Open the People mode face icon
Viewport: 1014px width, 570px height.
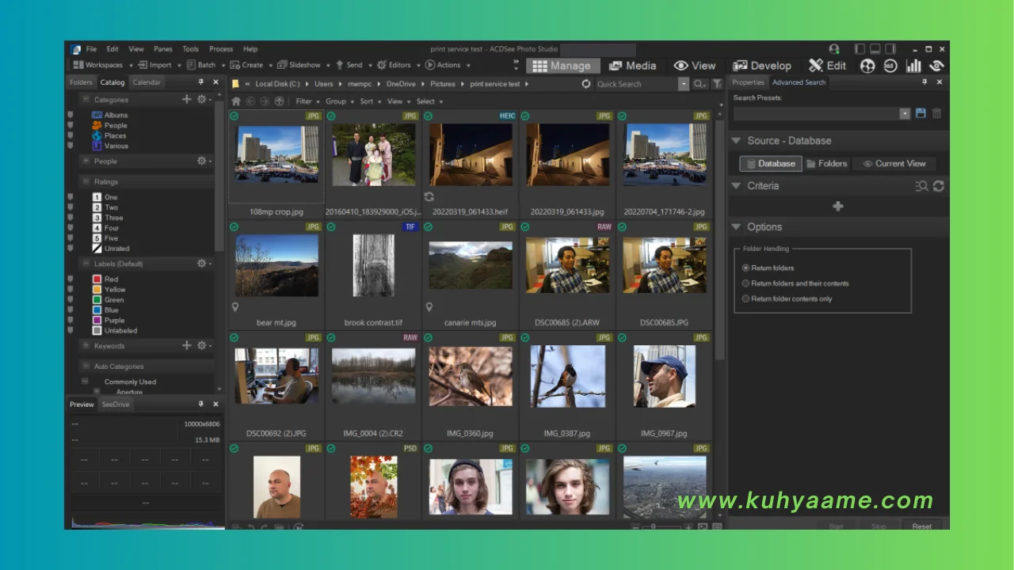coord(867,66)
